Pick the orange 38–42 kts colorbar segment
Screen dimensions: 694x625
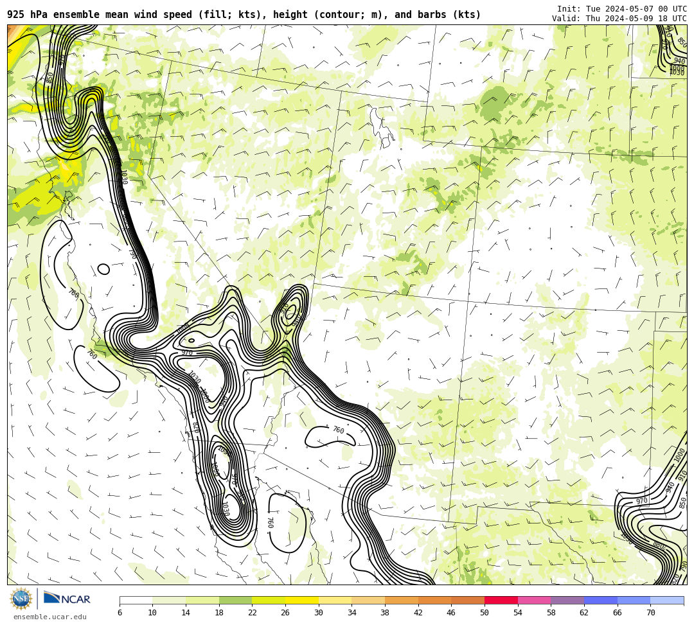tap(402, 600)
